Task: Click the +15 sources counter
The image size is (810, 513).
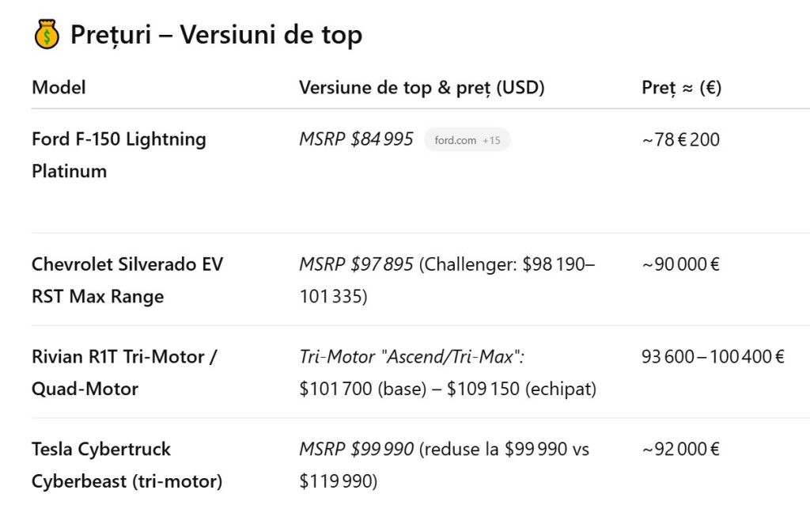Action: (491, 140)
